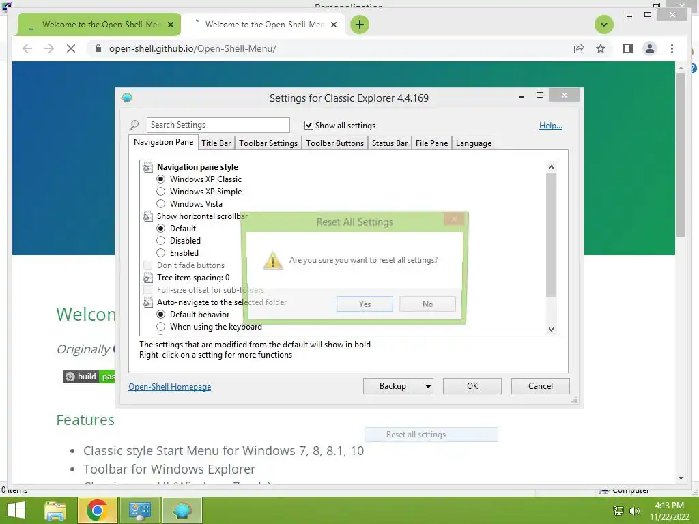The width and height of the screenshot is (699, 524).
Task: Switch to Status Bar tab
Action: tap(390, 143)
